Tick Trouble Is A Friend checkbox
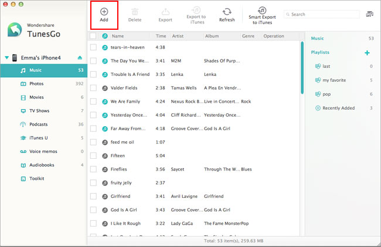Screen dimensions: 381x247 point(93,74)
